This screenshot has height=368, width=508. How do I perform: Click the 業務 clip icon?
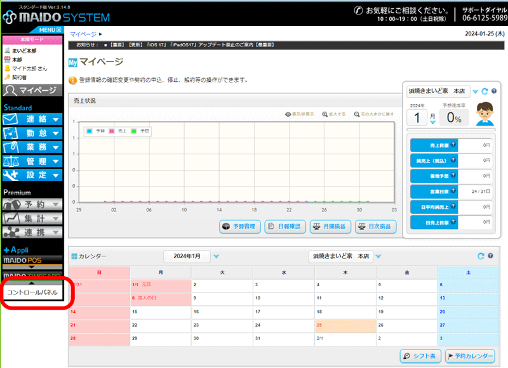point(10,147)
